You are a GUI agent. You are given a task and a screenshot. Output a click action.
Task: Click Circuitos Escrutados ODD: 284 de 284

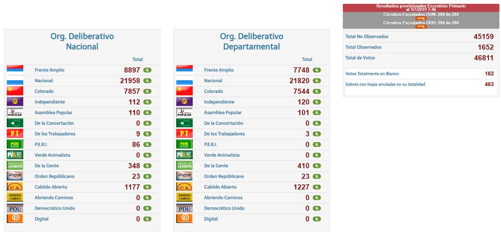pos(421,23)
